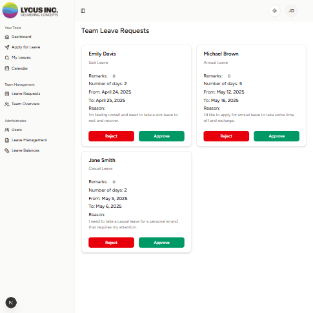Click the Dashboard home icon
Image resolution: width=313 pixels, height=313 pixels.
point(7,37)
